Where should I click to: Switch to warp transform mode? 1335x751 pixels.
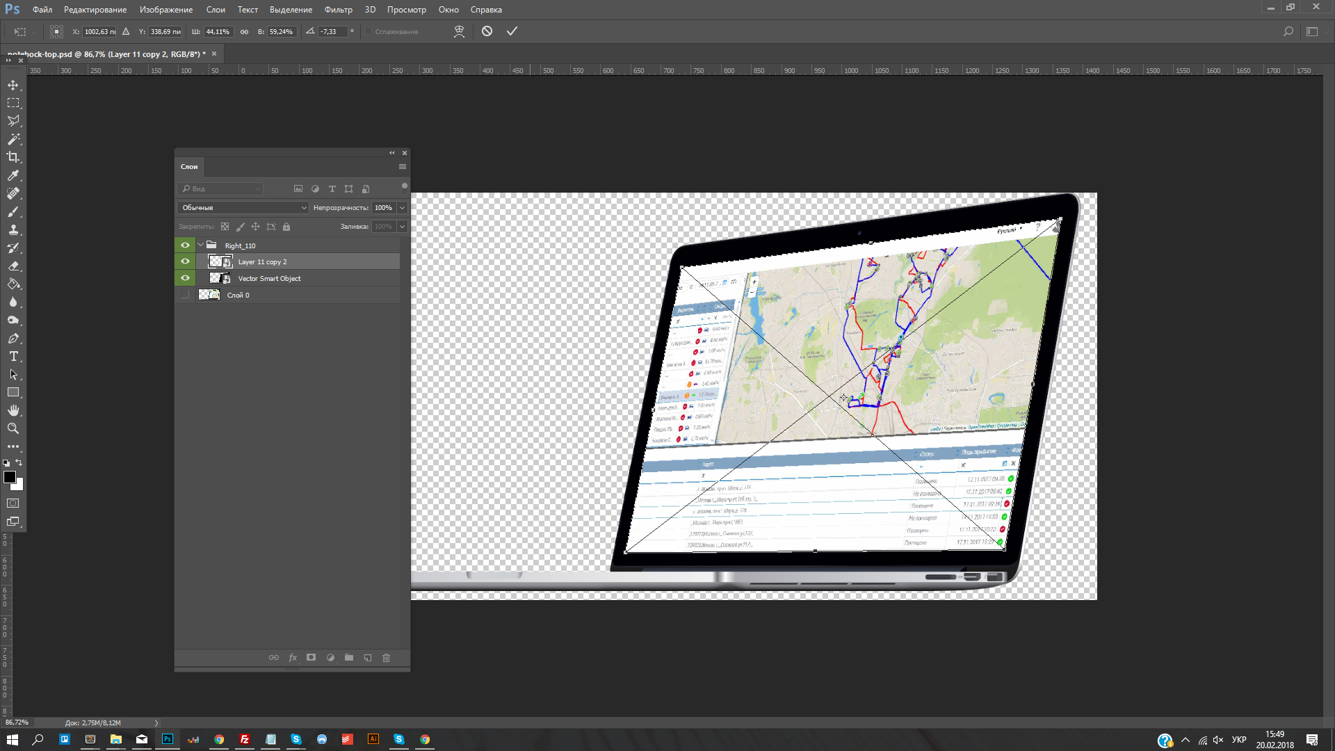pos(459,31)
